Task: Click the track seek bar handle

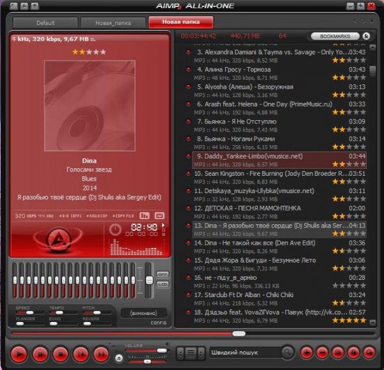Action: [x=239, y=334]
